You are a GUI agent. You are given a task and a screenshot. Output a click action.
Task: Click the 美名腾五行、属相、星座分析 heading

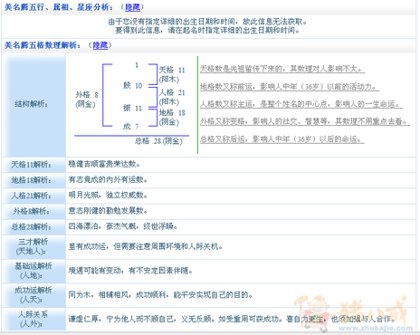click(59, 7)
